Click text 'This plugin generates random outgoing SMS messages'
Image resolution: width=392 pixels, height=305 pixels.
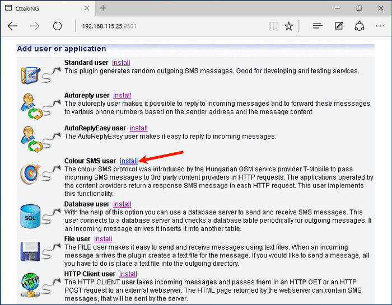(150, 71)
